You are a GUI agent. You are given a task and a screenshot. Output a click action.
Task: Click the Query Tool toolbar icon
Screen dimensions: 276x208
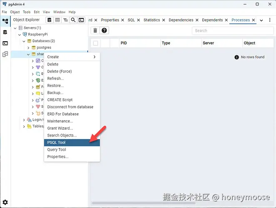(50, 20)
